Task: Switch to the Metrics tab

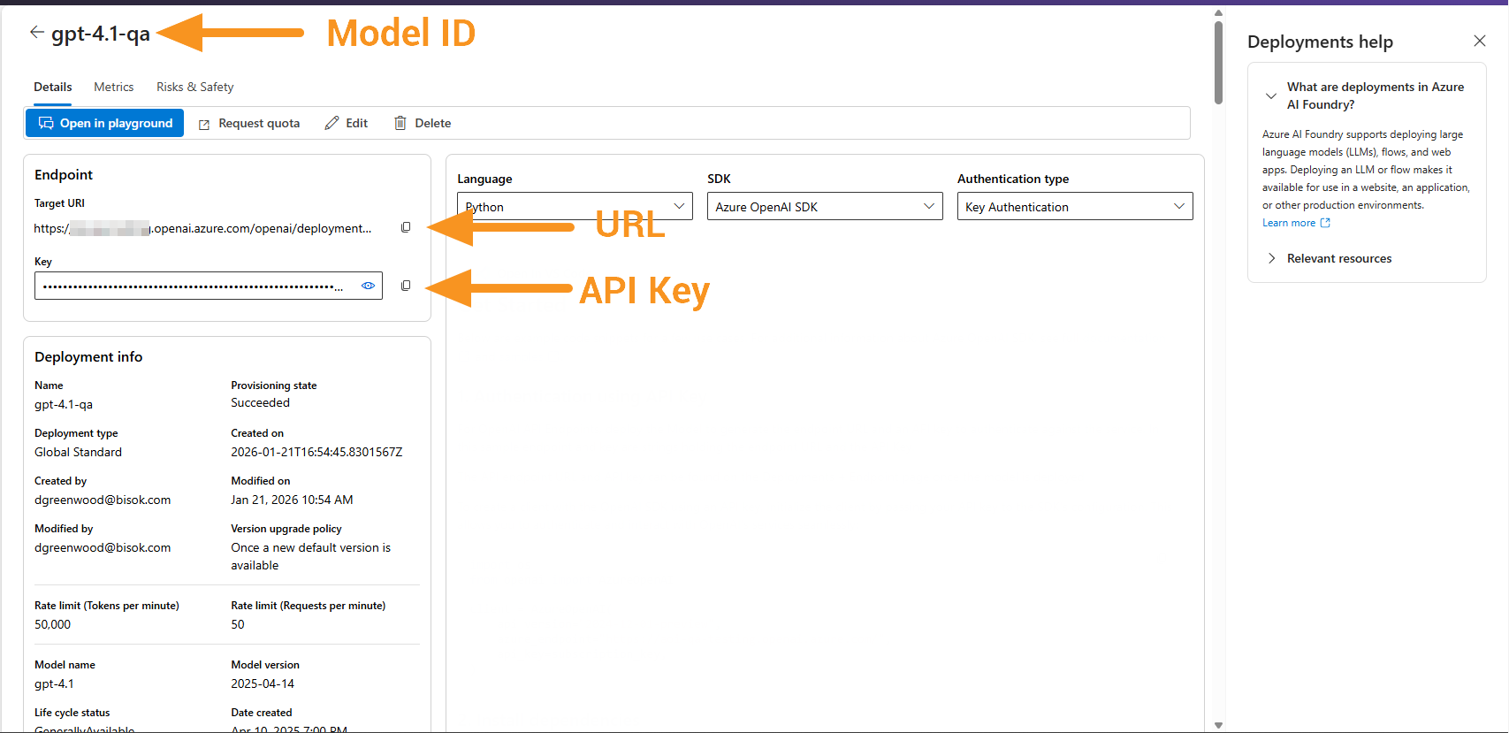Action: click(114, 87)
